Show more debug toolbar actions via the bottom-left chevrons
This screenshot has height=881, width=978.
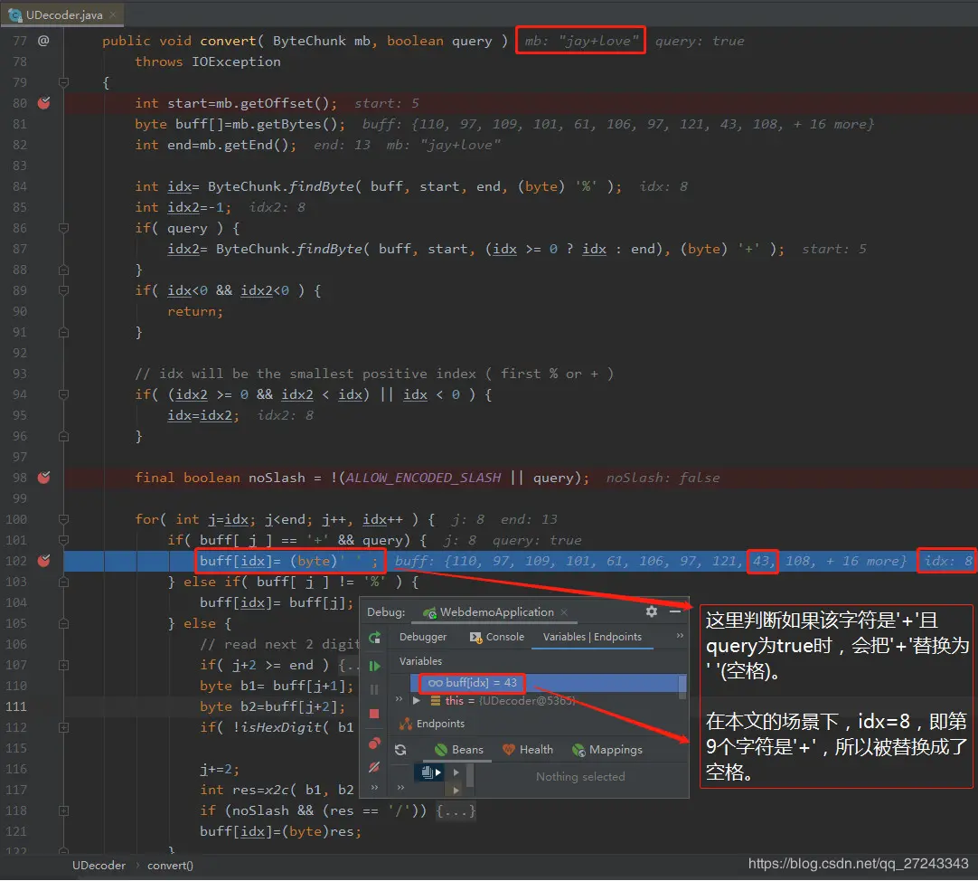(x=374, y=787)
